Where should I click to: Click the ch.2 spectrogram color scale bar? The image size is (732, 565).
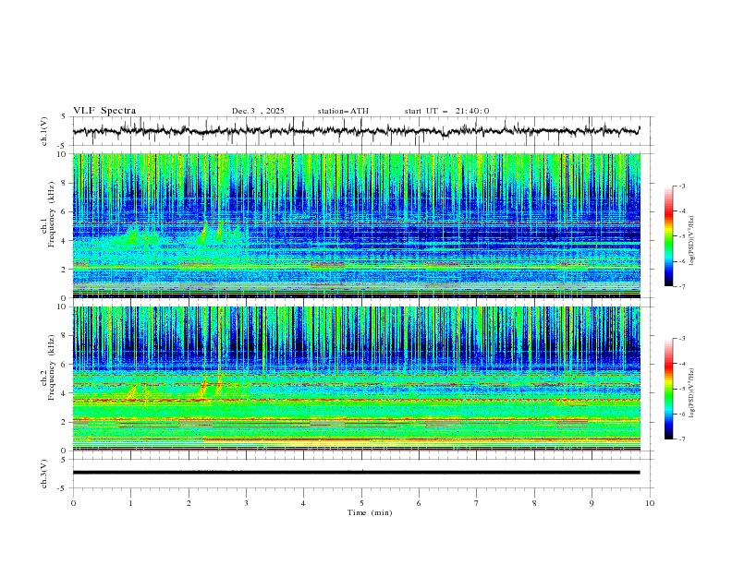(x=668, y=389)
